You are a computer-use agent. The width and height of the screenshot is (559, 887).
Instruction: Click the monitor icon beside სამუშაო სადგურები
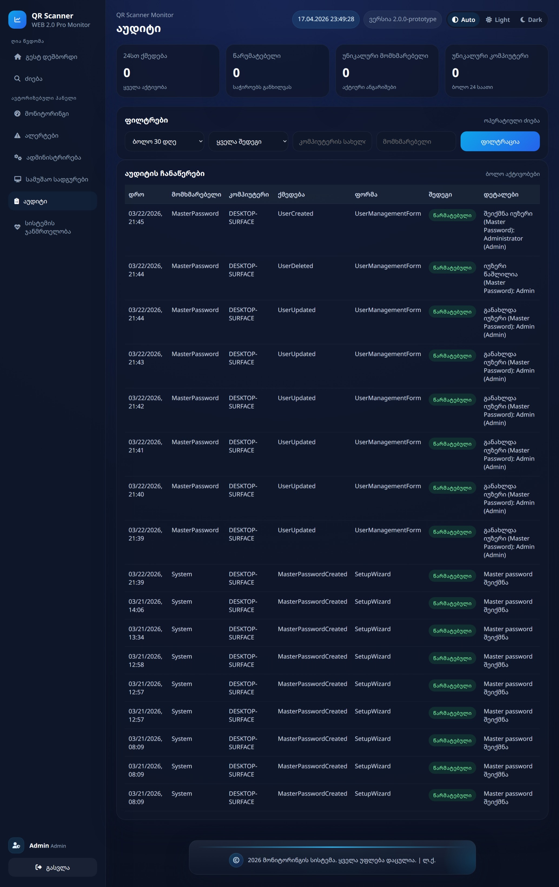click(18, 179)
